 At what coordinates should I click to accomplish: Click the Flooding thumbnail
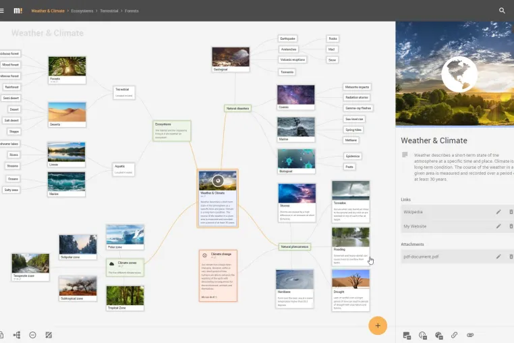tap(351, 237)
